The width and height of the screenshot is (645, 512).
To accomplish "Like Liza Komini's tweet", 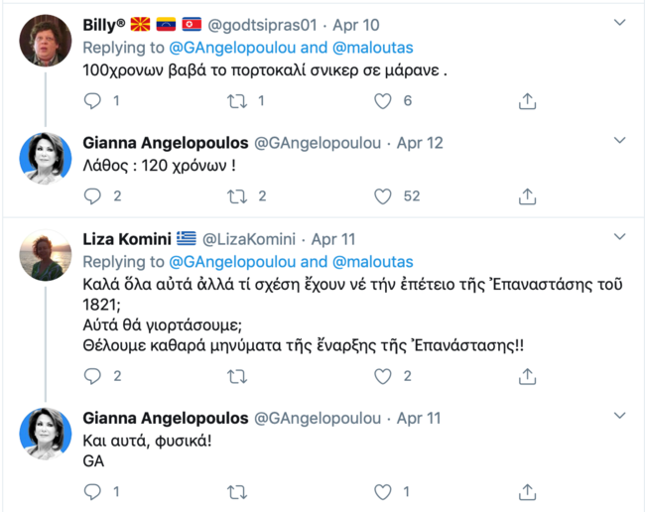I will click(382, 376).
